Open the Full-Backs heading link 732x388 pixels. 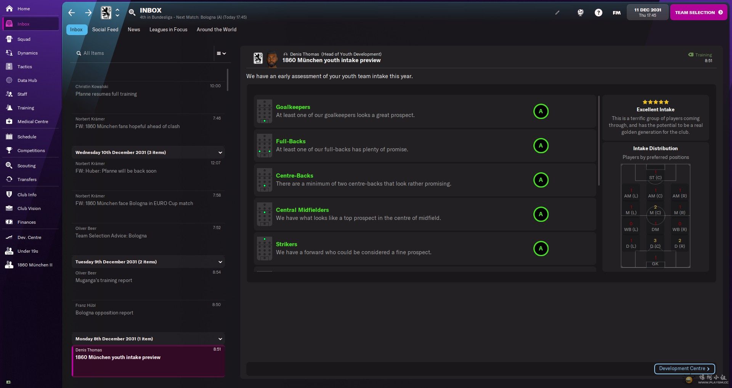pyautogui.click(x=291, y=141)
